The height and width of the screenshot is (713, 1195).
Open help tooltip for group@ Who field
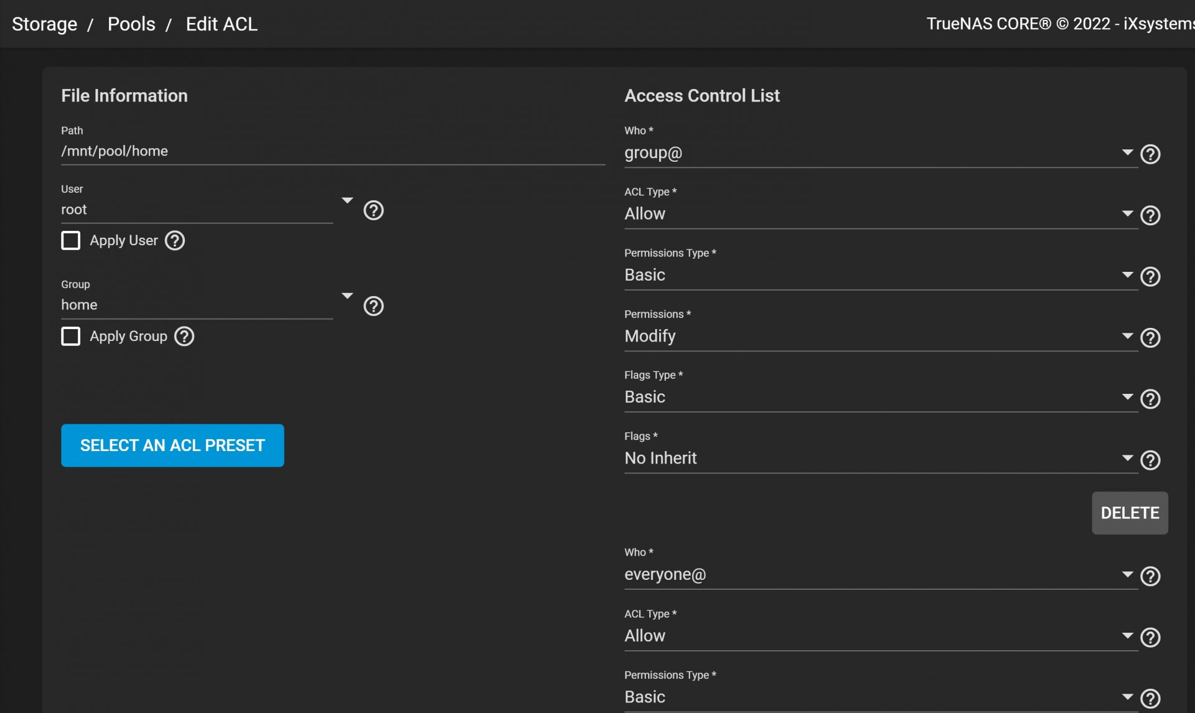[1150, 154]
